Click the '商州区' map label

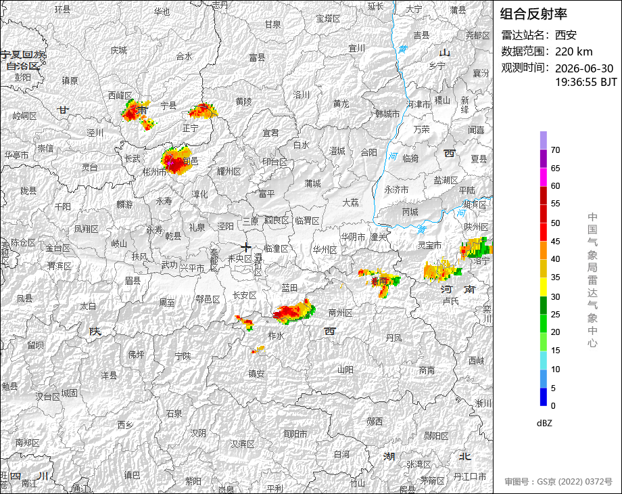[340, 313]
